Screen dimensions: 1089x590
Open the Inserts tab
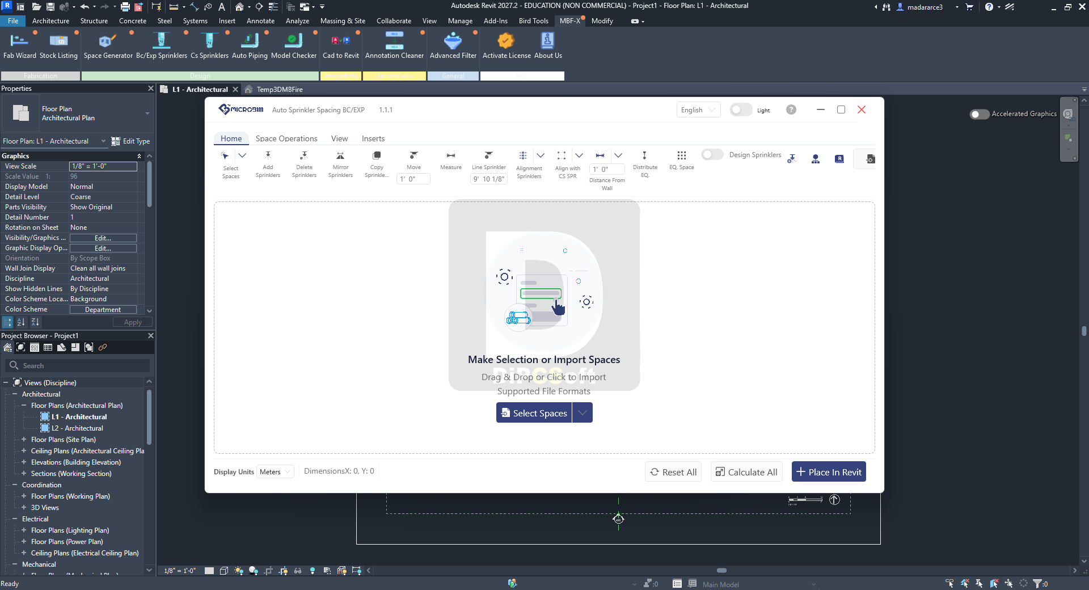click(x=373, y=138)
